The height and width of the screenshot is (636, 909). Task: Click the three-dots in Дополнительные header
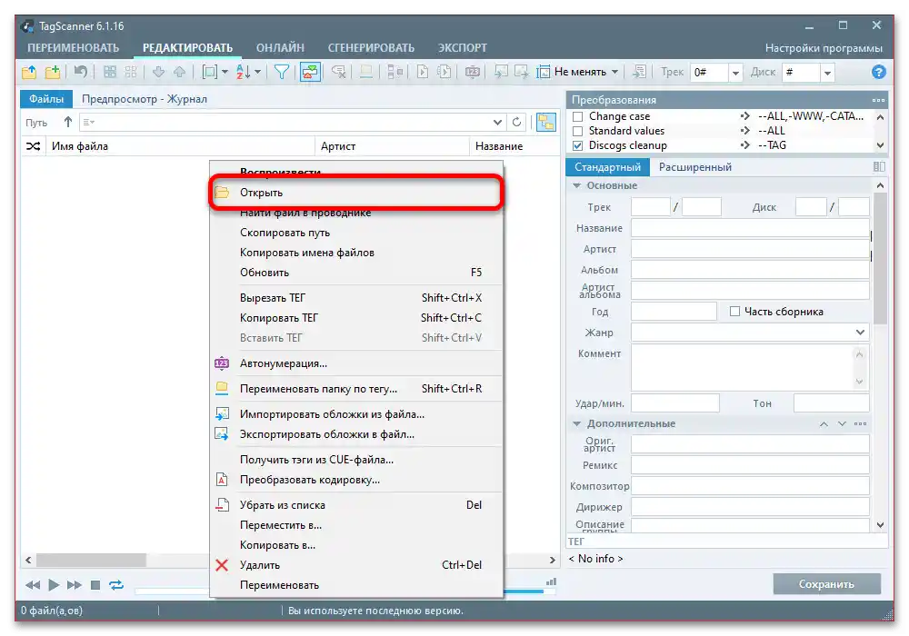coord(860,424)
